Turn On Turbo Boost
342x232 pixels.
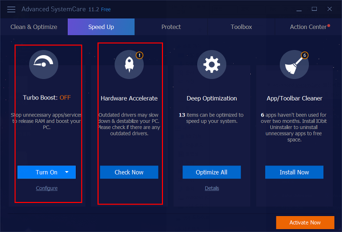click(x=47, y=172)
